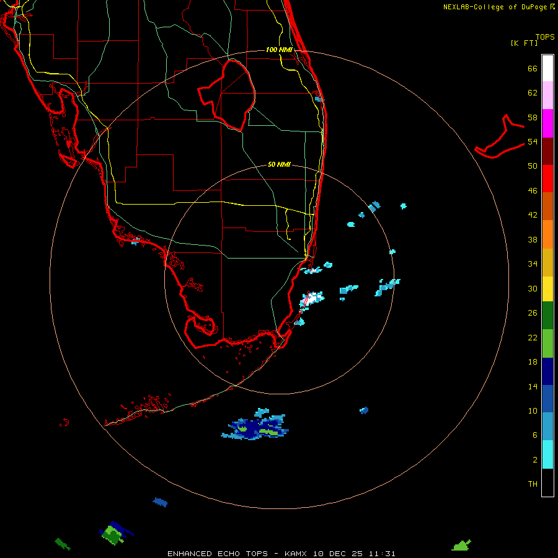The height and width of the screenshot is (558, 558).
Task: Select the dark red legend swatch
Action: 547,151
